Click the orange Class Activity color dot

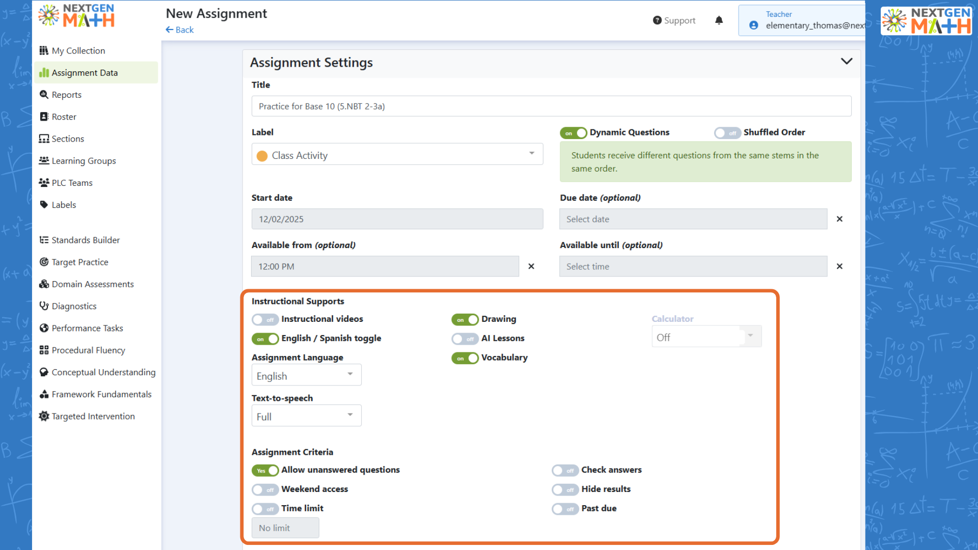pos(262,156)
